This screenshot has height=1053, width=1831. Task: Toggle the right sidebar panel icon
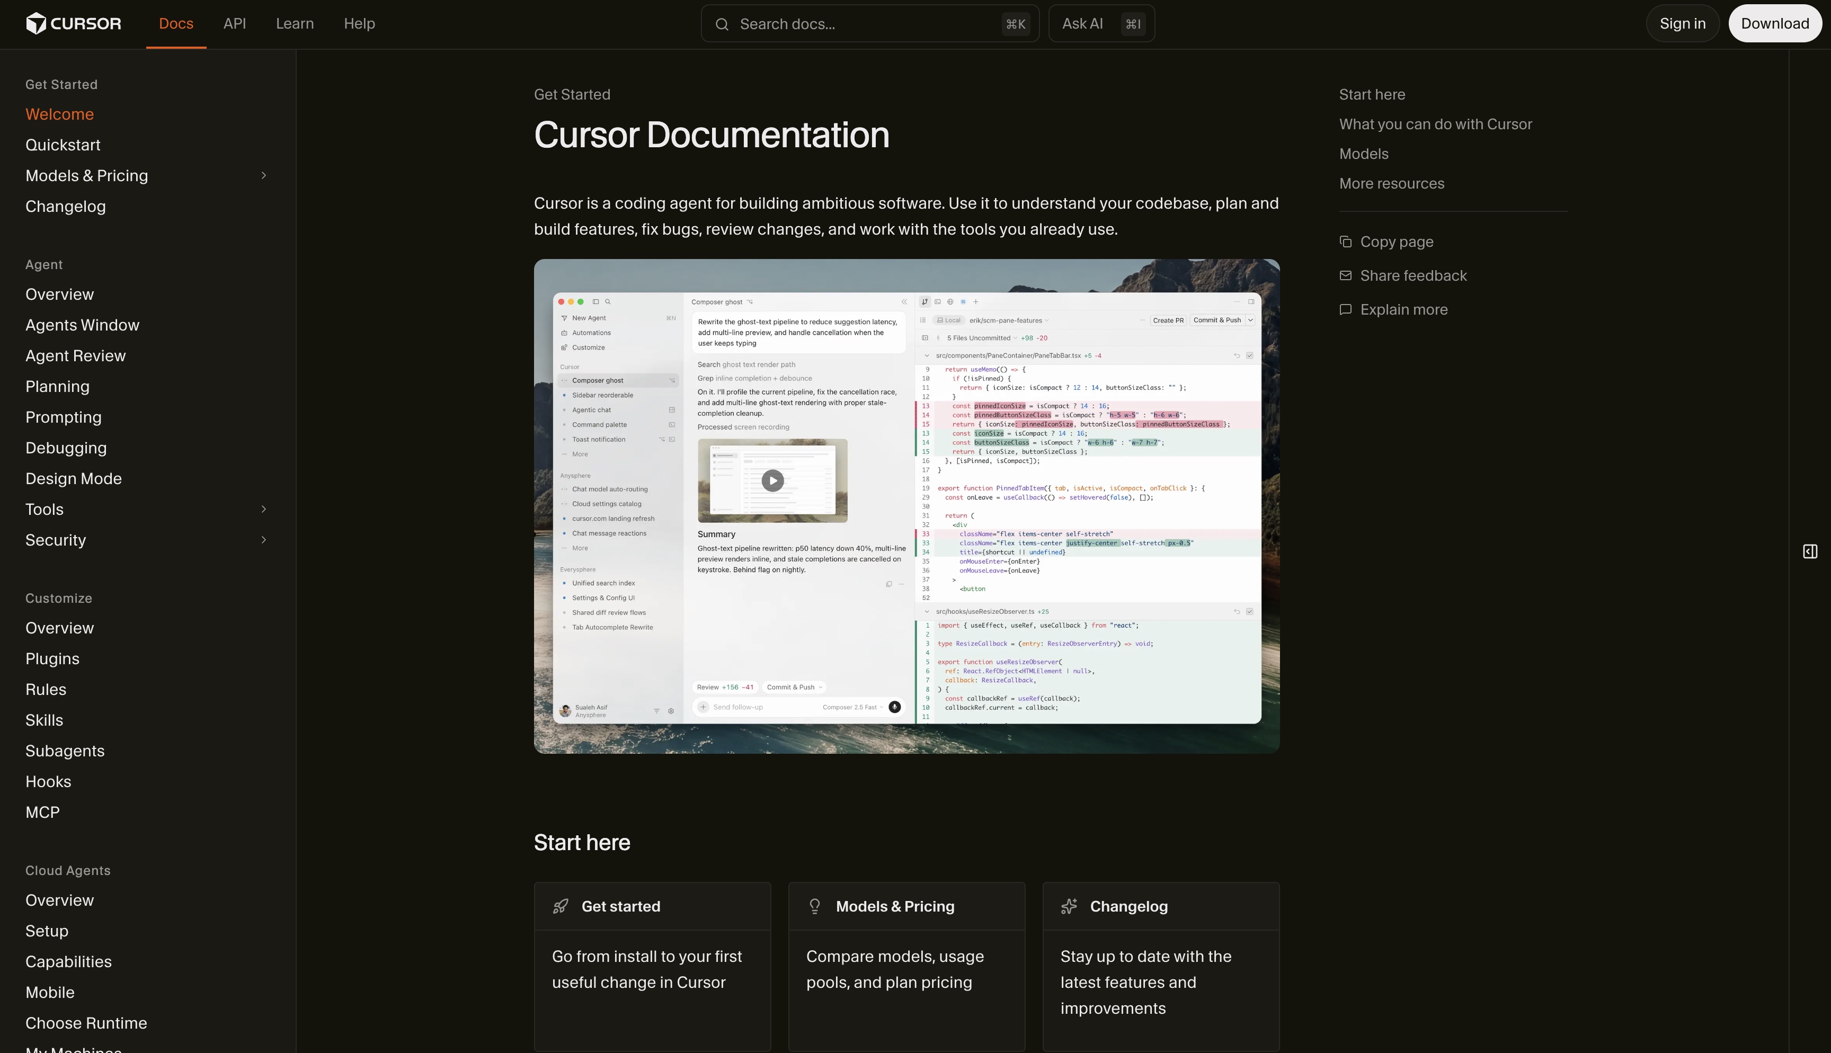(1810, 552)
